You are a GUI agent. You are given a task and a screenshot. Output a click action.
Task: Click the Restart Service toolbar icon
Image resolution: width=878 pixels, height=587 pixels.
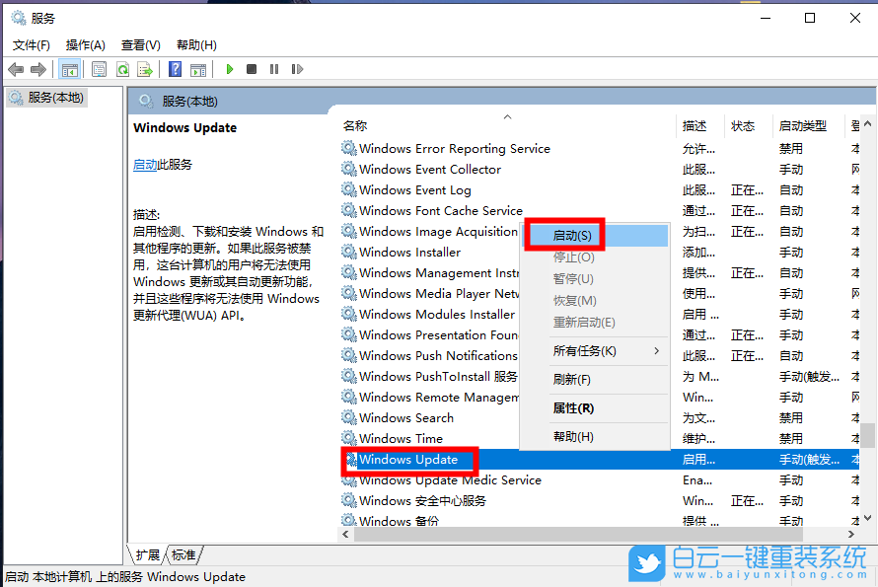coord(298,69)
